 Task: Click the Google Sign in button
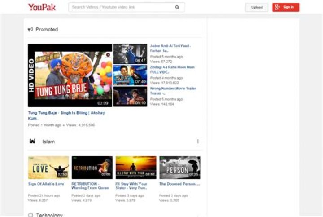(286, 7)
